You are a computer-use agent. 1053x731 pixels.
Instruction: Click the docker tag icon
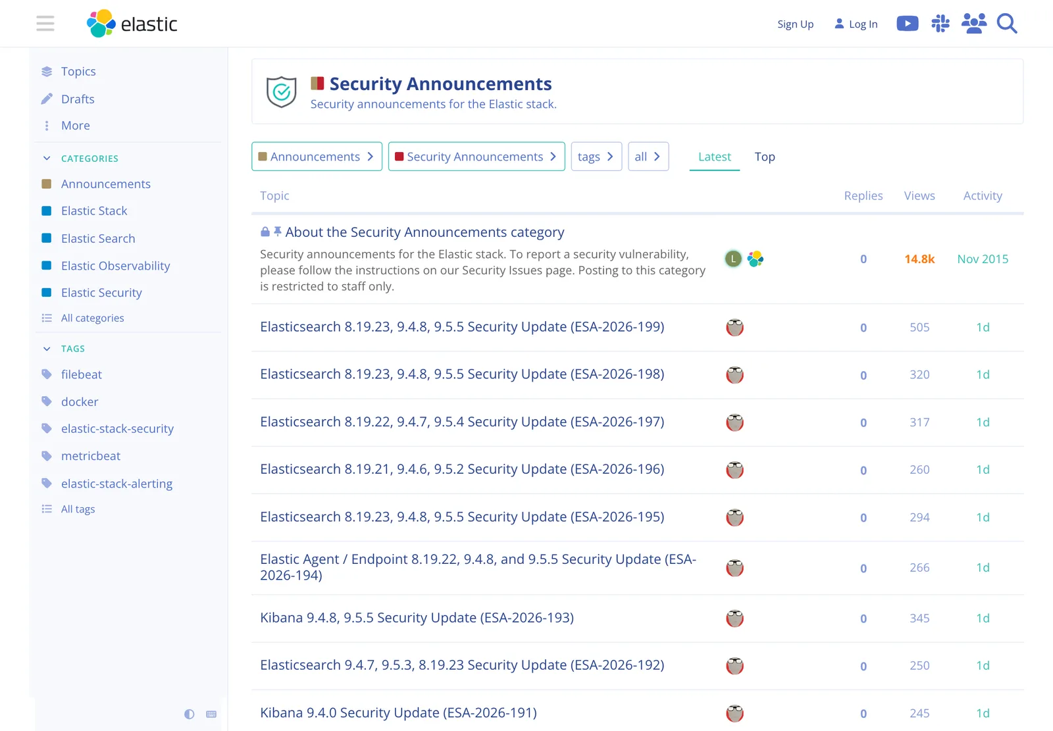(47, 401)
